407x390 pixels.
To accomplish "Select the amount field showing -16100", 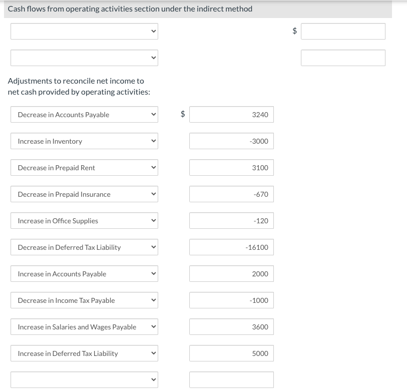I will coord(231,247).
